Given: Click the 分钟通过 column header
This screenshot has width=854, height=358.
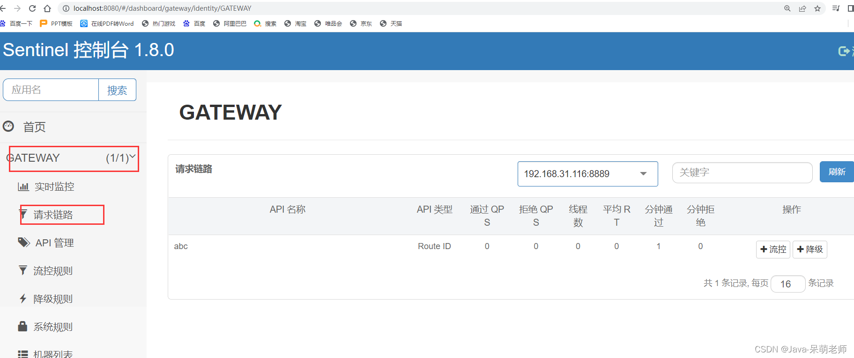Looking at the screenshot, I should [x=659, y=216].
